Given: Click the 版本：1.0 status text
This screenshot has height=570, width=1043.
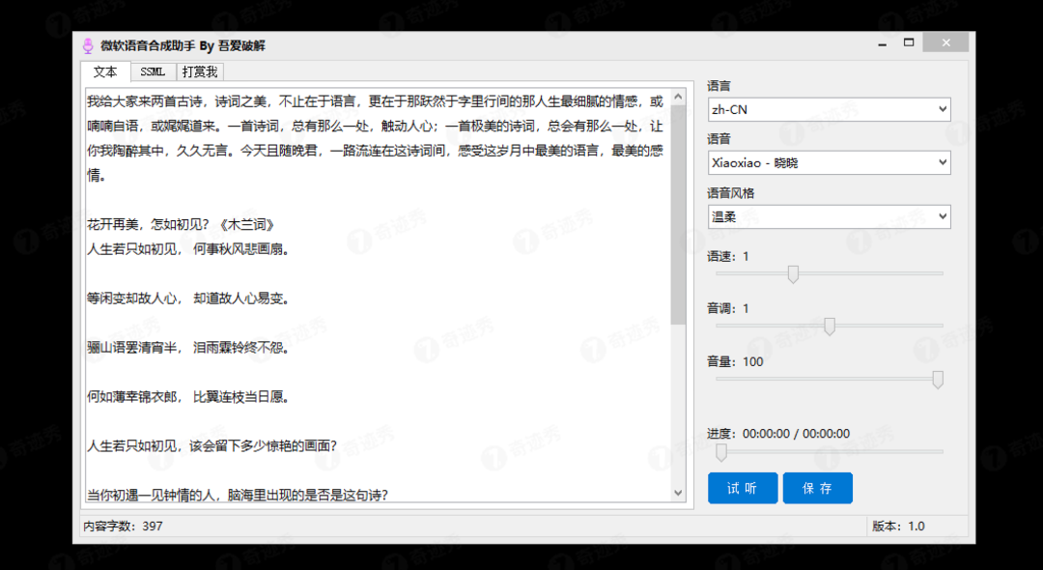Looking at the screenshot, I should (x=899, y=527).
